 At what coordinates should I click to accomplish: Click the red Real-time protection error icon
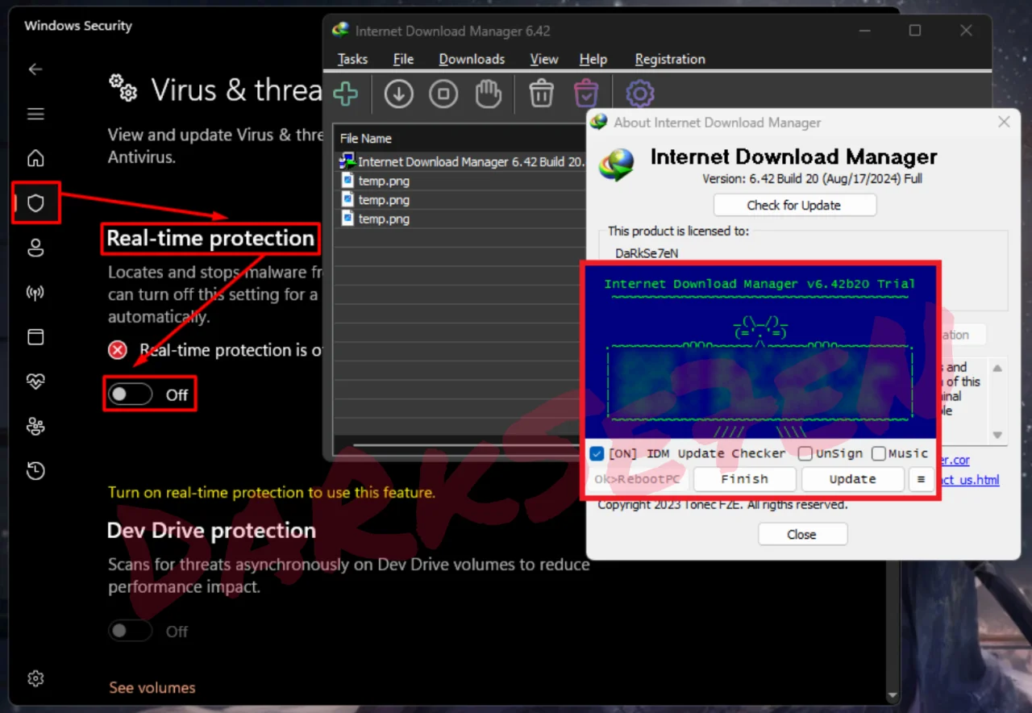[118, 350]
